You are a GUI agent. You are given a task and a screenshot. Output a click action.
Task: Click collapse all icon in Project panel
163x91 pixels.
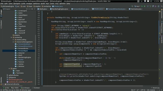(x=29, y=9)
